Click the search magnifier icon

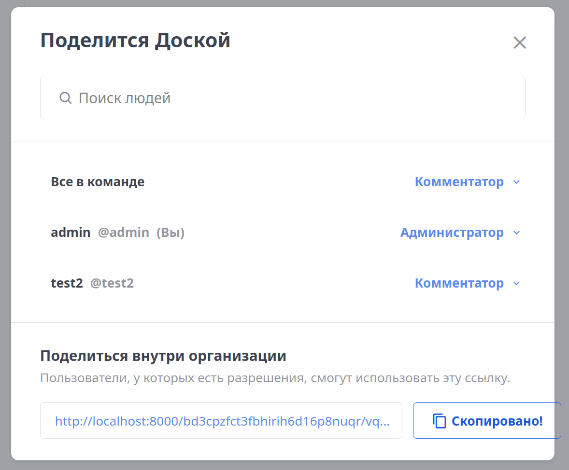click(x=65, y=97)
